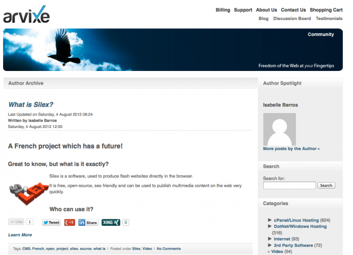The width and height of the screenshot is (353, 255).
Task: Click the Search button in the sidebar
Action: (x=326, y=186)
